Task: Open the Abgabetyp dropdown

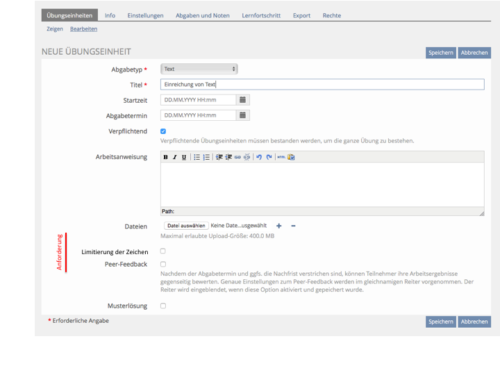Action: [199, 69]
